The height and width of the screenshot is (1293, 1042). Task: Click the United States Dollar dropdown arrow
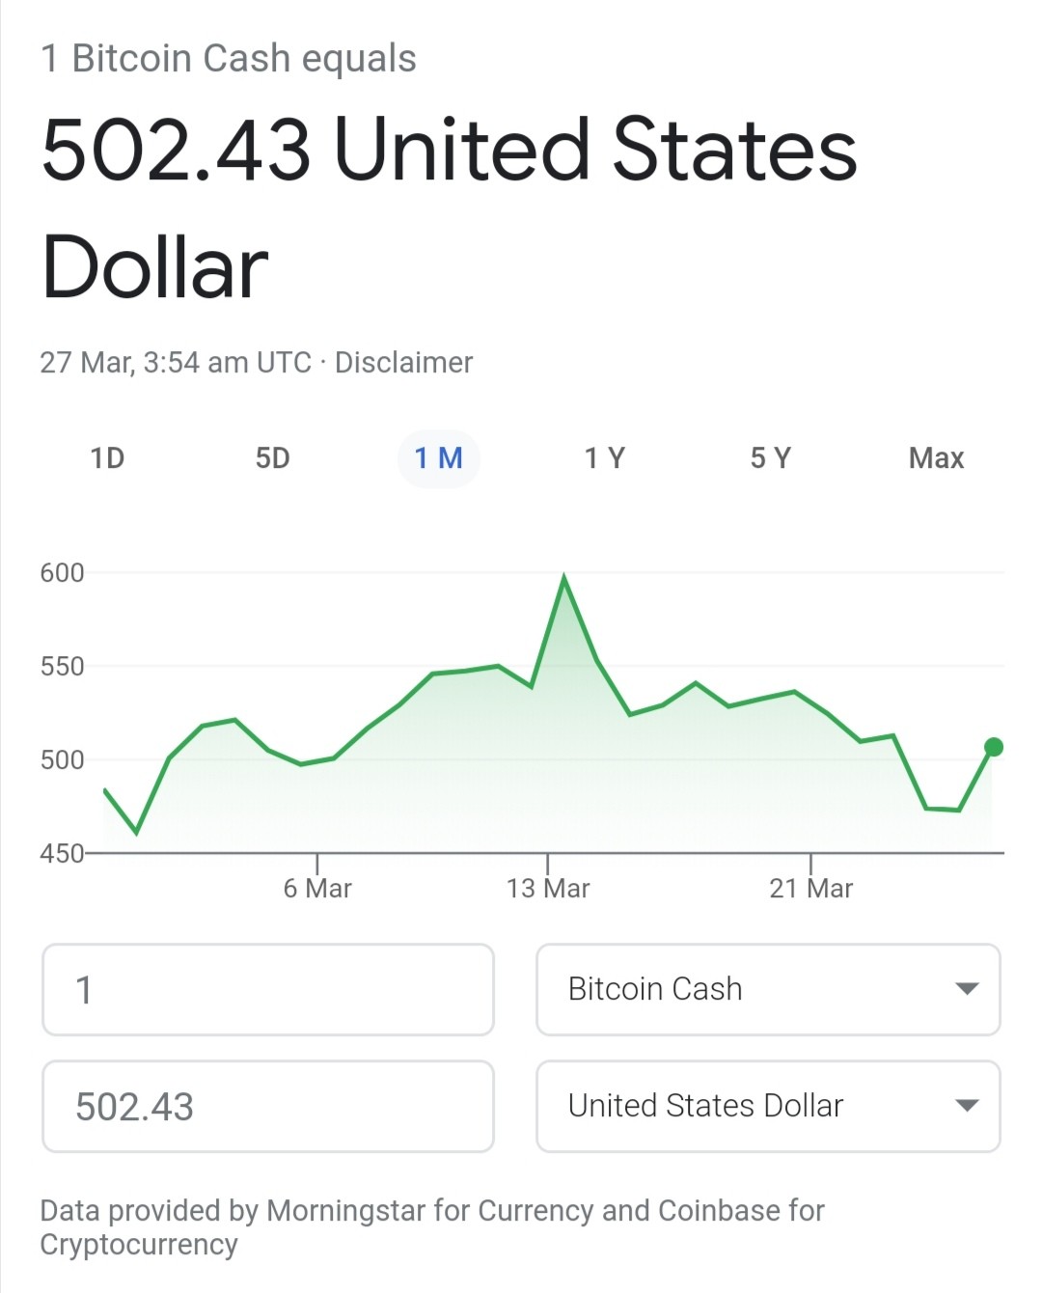966,1106
